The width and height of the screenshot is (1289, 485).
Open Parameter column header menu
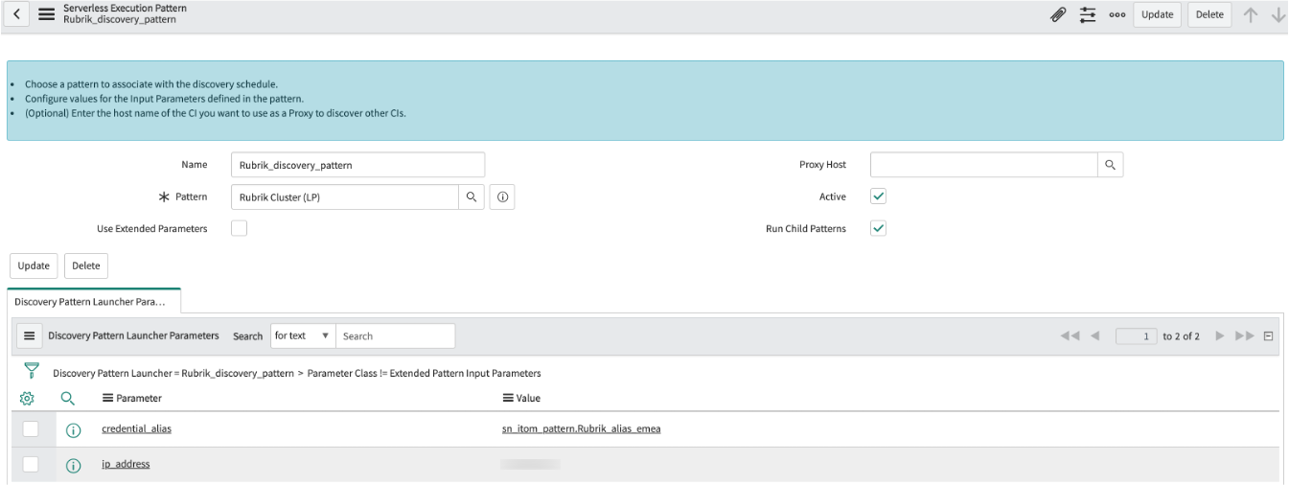tap(107, 398)
